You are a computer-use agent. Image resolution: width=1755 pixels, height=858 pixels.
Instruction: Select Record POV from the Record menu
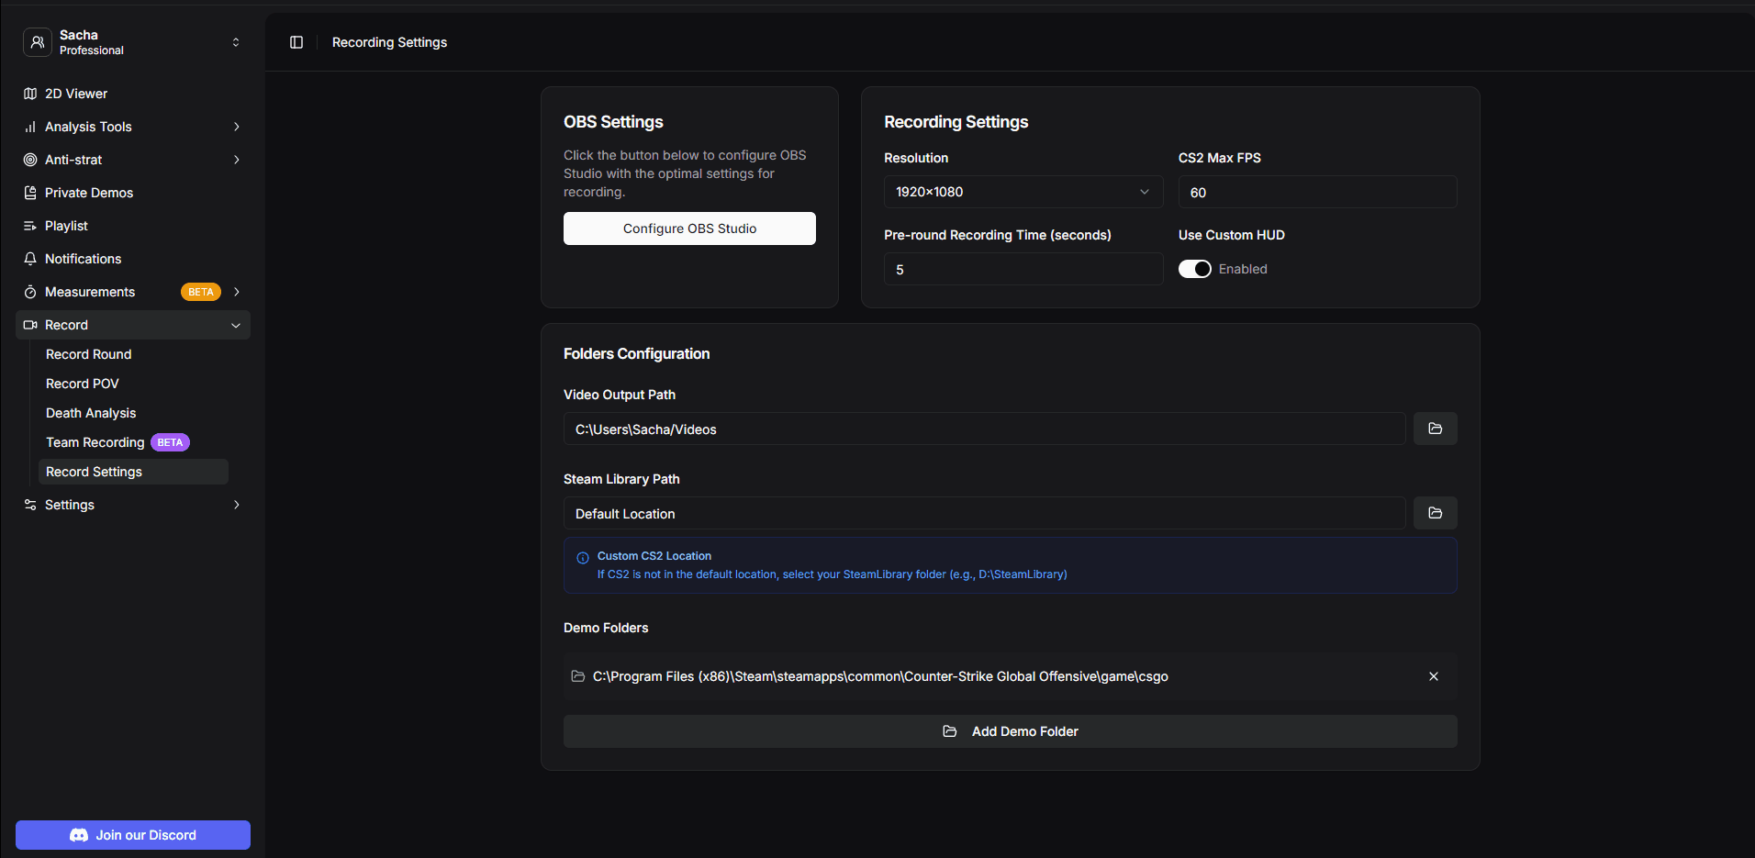click(x=82, y=384)
